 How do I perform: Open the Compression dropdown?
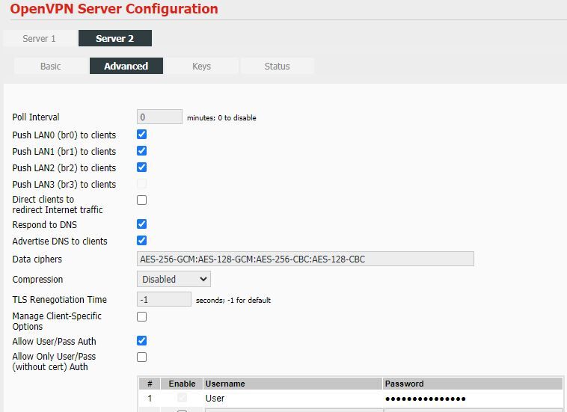point(174,279)
